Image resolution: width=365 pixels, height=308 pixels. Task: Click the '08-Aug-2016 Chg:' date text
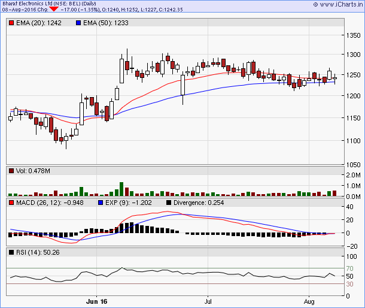pos(25,10)
